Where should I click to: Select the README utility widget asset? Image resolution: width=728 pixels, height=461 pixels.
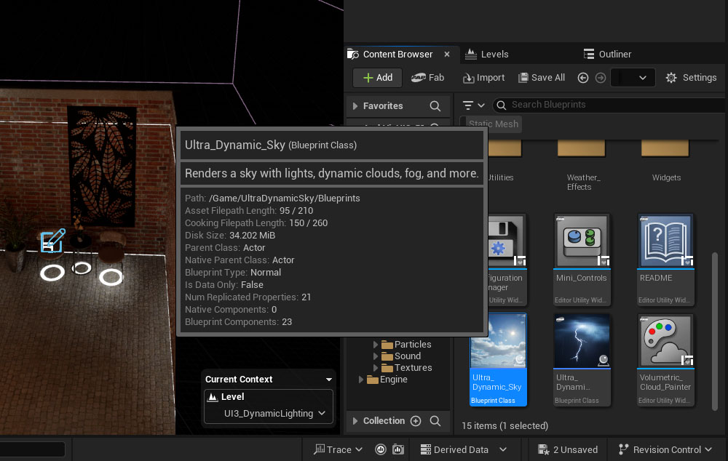pyautogui.click(x=665, y=260)
